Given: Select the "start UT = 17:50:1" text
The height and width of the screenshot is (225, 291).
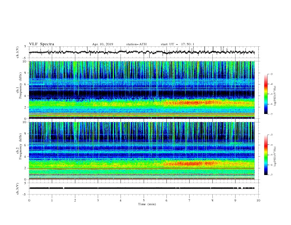Looking at the screenshot, I should (177, 44).
